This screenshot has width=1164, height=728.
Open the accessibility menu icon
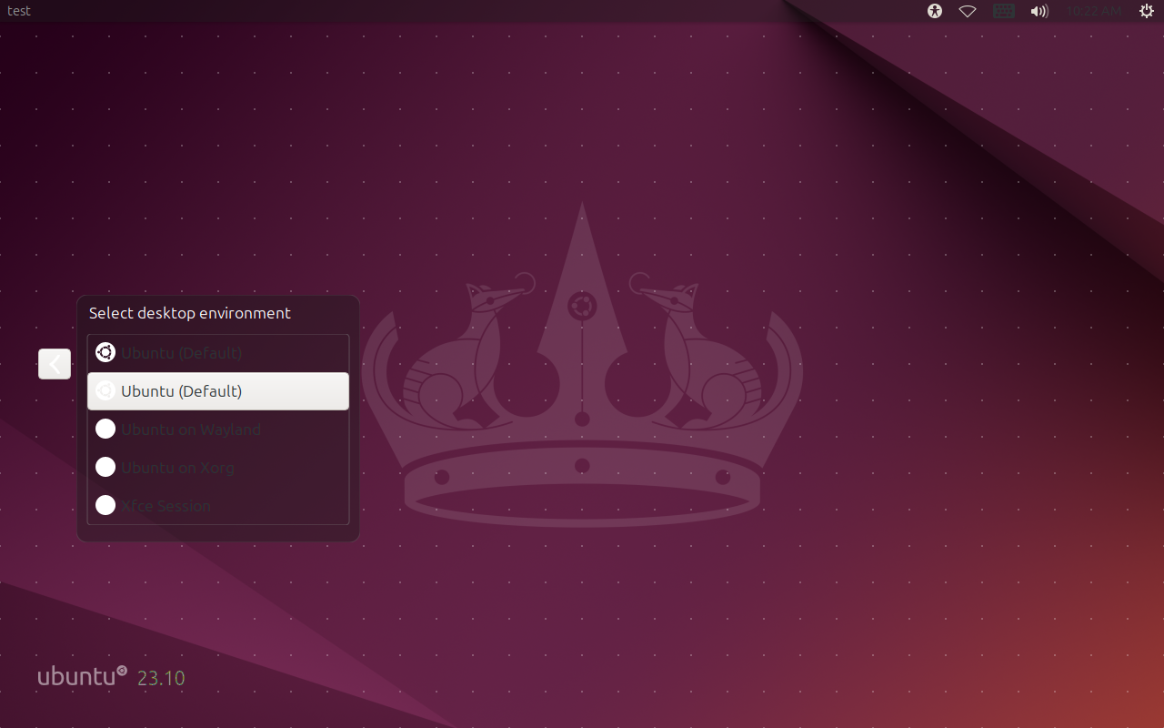[x=935, y=11]
